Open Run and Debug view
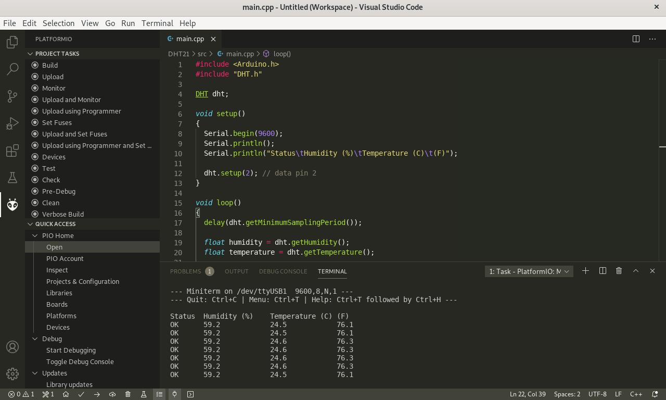 click(x=12, y=123)
